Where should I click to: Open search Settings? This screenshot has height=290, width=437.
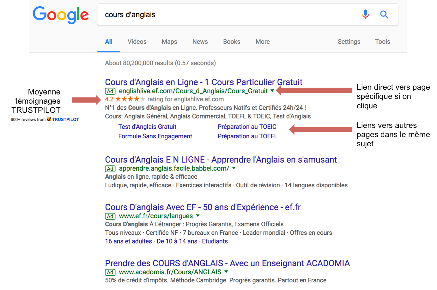tap(349, 42)
